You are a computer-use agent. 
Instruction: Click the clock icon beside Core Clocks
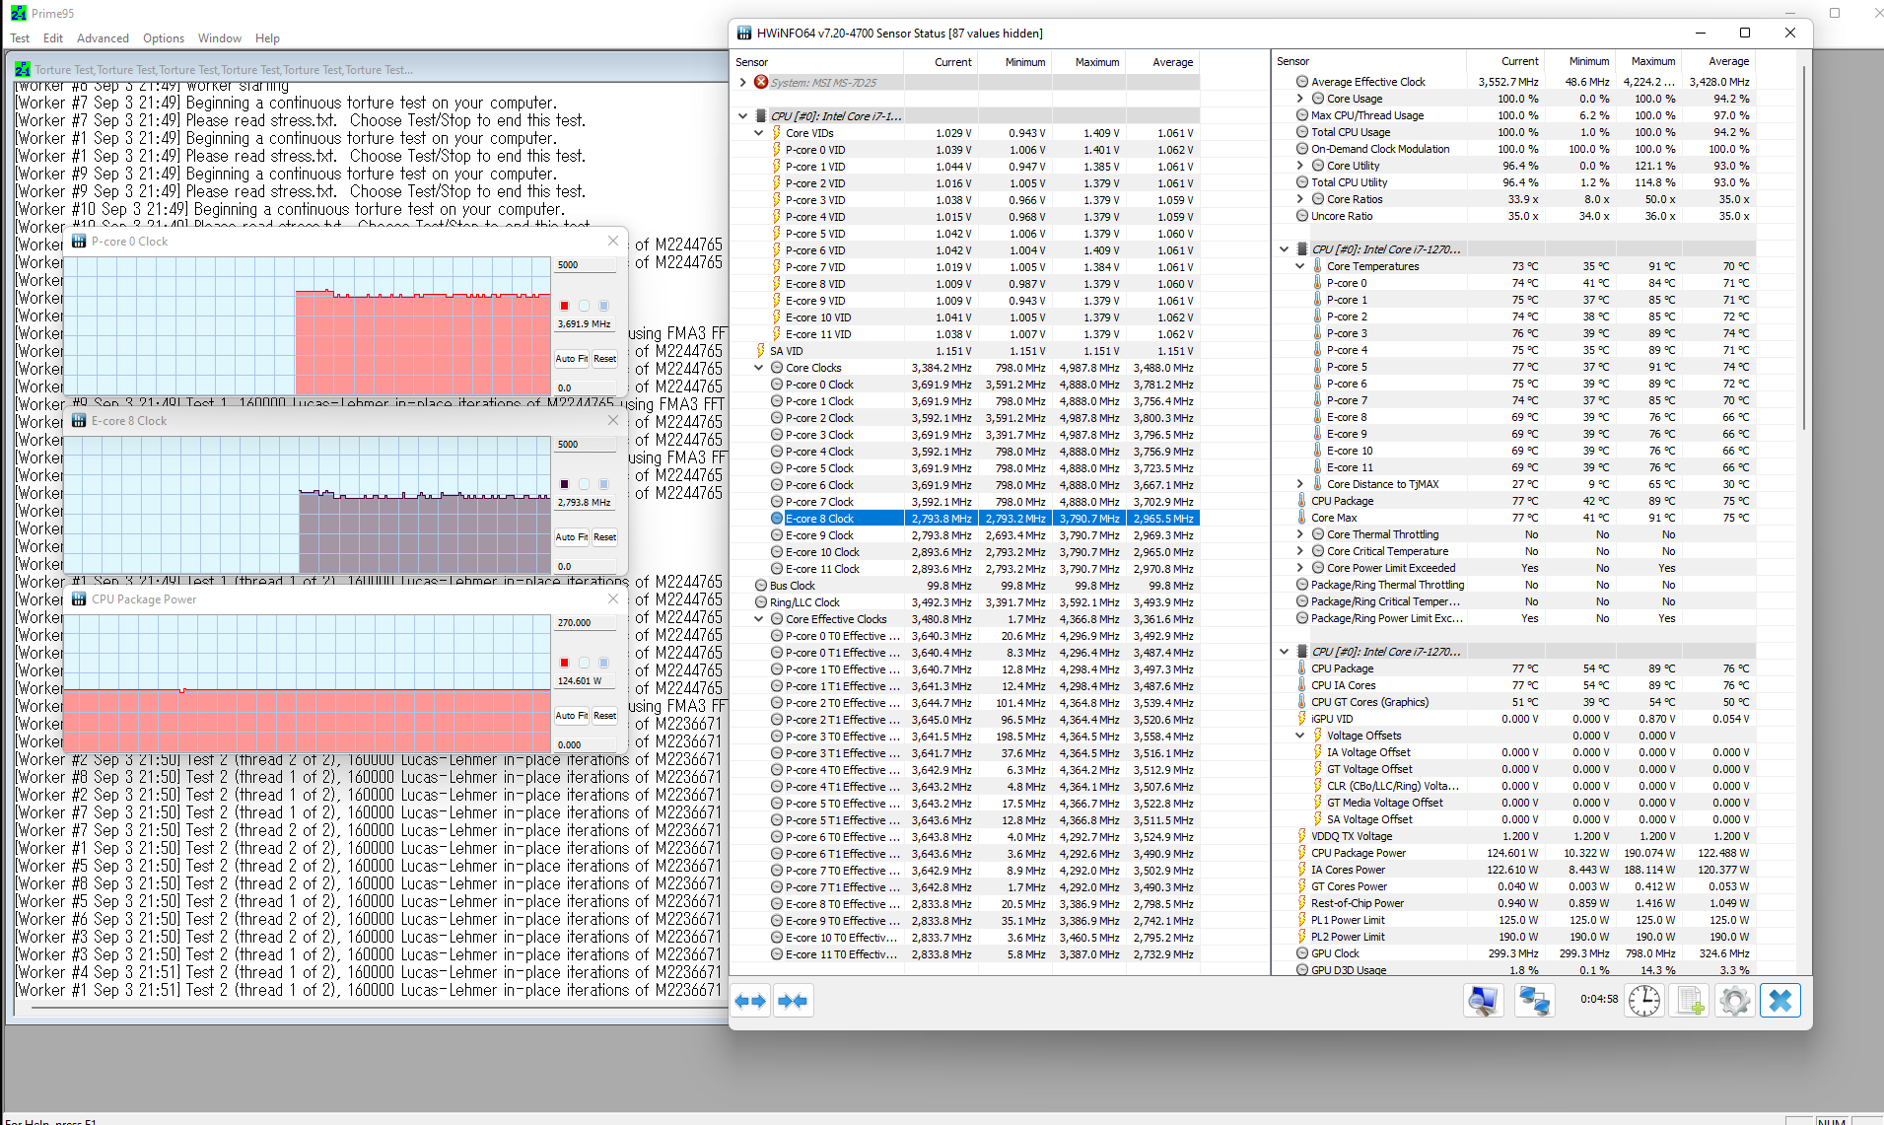point(777,367)
